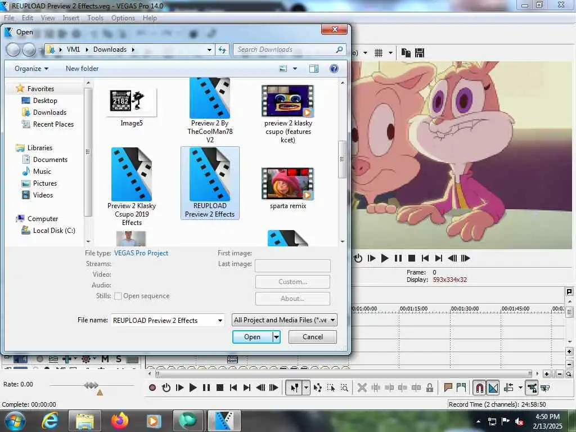Toggle the Lock event padlock icon
Image resolution: width=576 pixels, height=432 pixels.
point(429,388)
